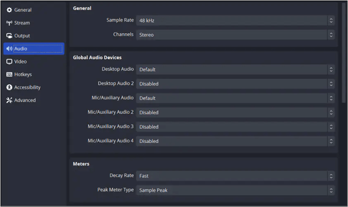Image resolution: width=348 pixels, height=207 pixels.
Task: Click the Audio speaker icon
Action: pos(9,49)
